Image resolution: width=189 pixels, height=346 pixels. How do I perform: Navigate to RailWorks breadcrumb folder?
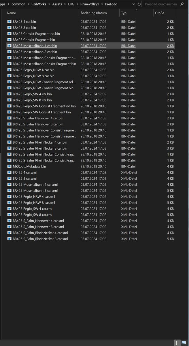(x=39, y=4)
